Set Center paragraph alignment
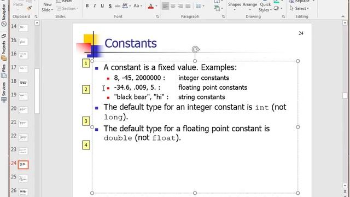This screenshot has height=197, width=350. click(173, 6)
